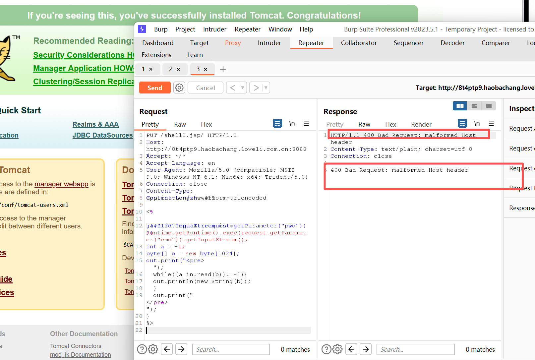Image resolution: width=535 pixels, height=360 pixels.
Task: Close Repeater tab 3
Action: (x=206, y=69)
